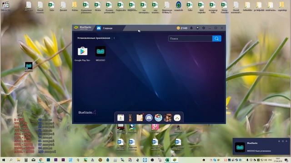Open the BlueStacks coins balance 2140
The width and height of the screenshot is (291, 163).
pyautogui.click(x=182, y=28)
